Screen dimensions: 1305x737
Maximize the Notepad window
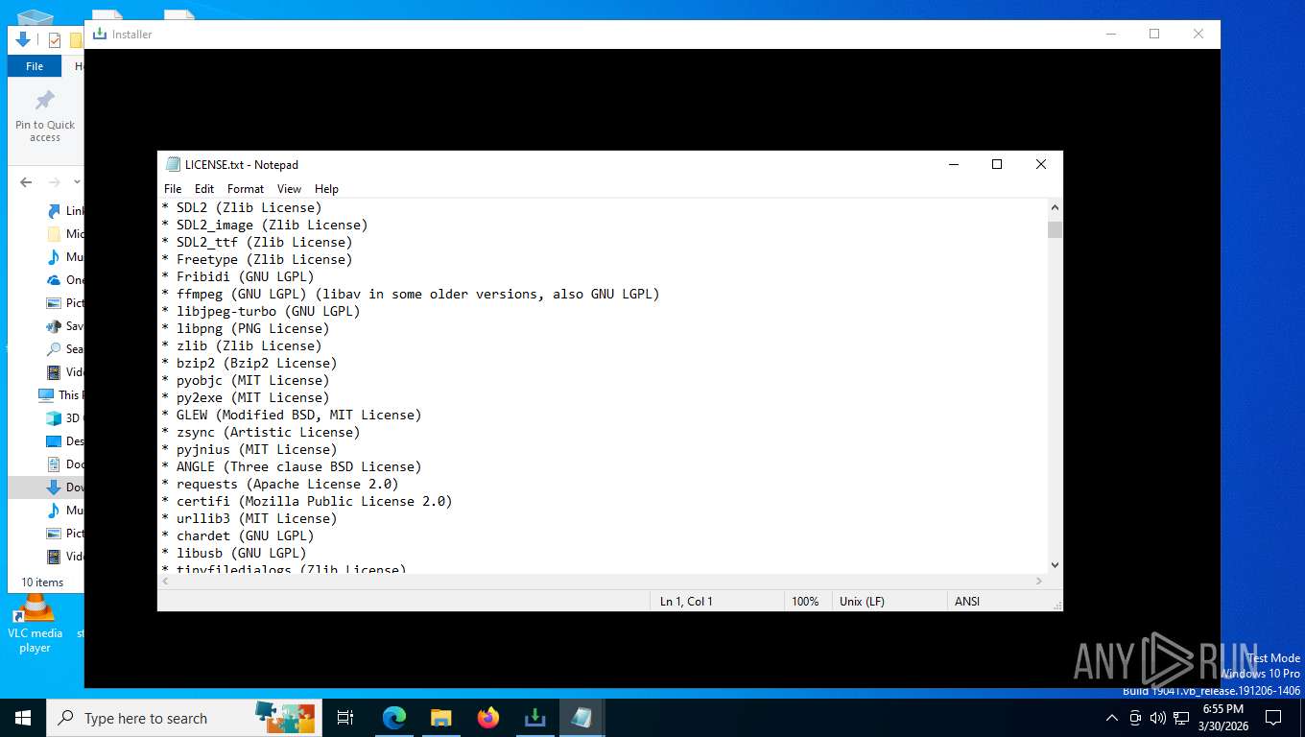click(997, 164)
